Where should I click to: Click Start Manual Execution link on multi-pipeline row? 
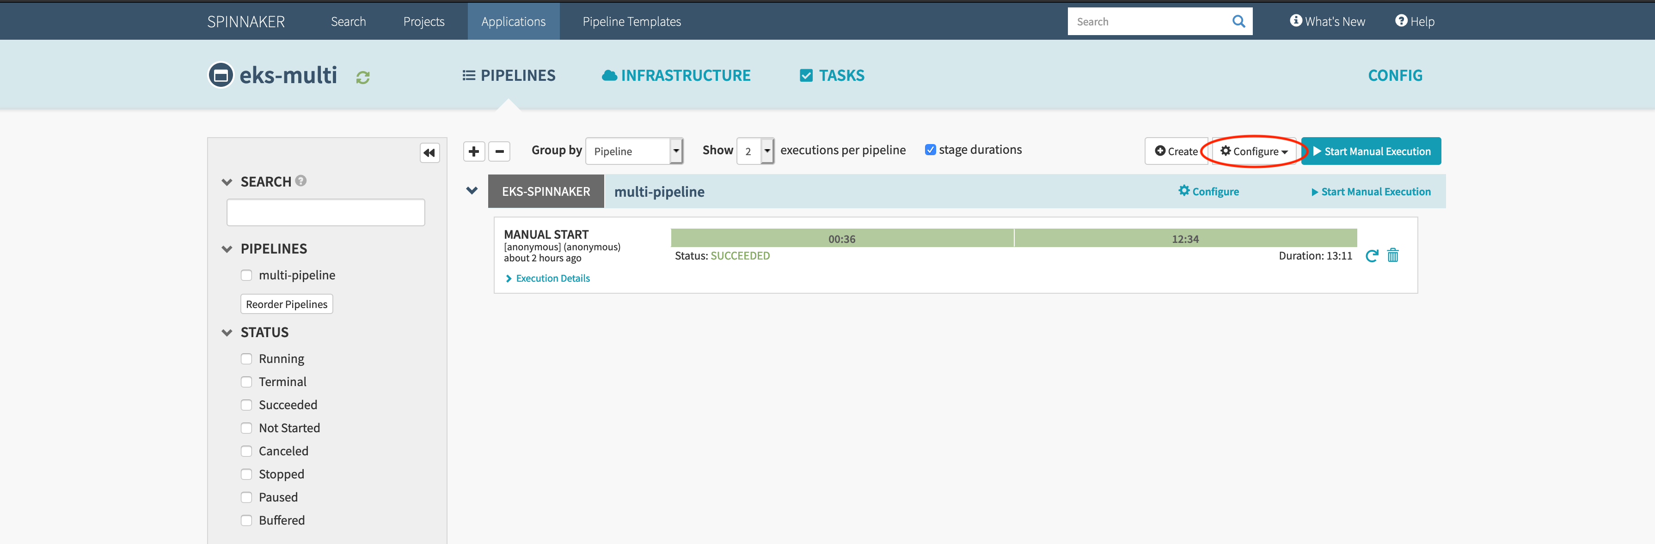tap(1371, 191)
